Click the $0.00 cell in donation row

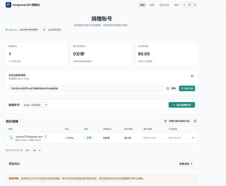(128, 138)
